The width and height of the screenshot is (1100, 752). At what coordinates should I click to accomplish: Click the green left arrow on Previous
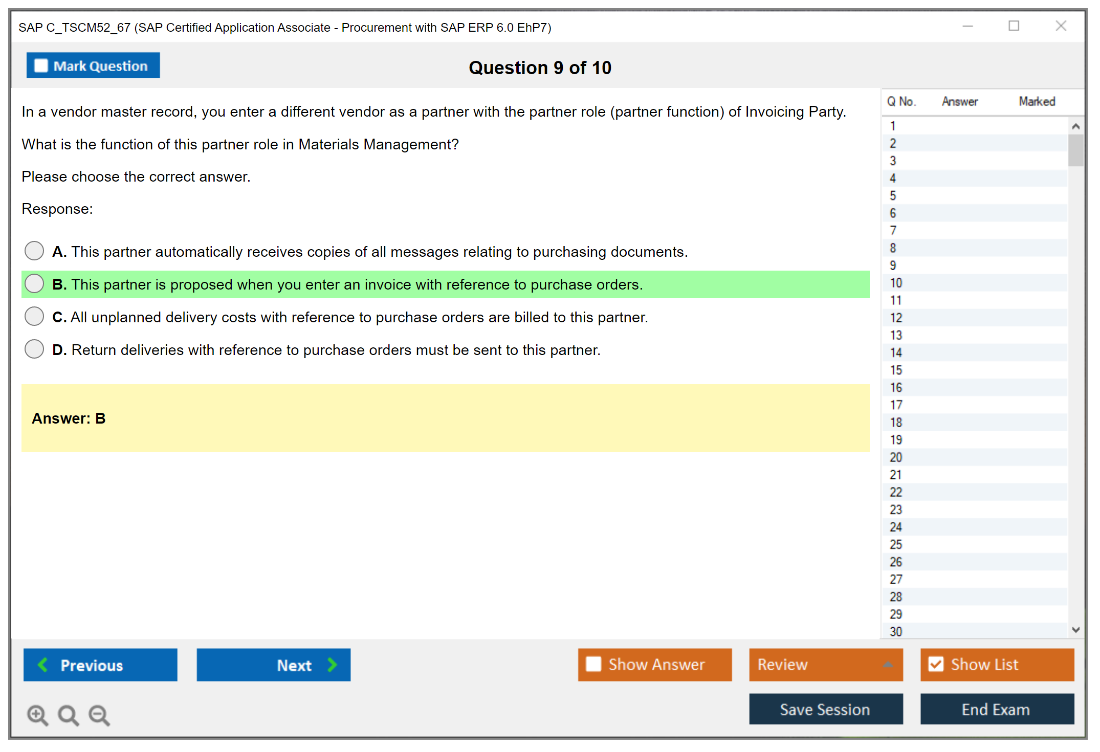43,665
